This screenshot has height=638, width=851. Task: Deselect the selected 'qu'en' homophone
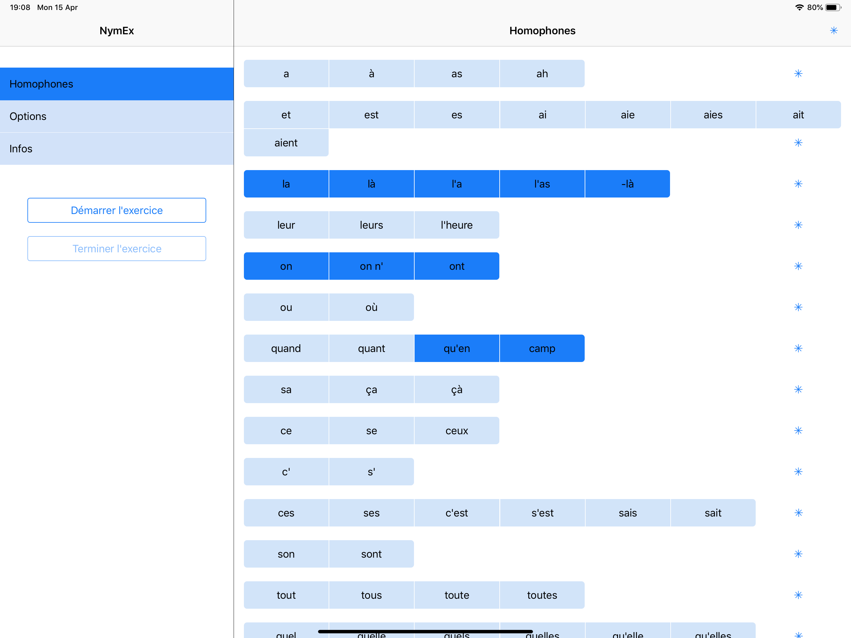tap(457, 349)
